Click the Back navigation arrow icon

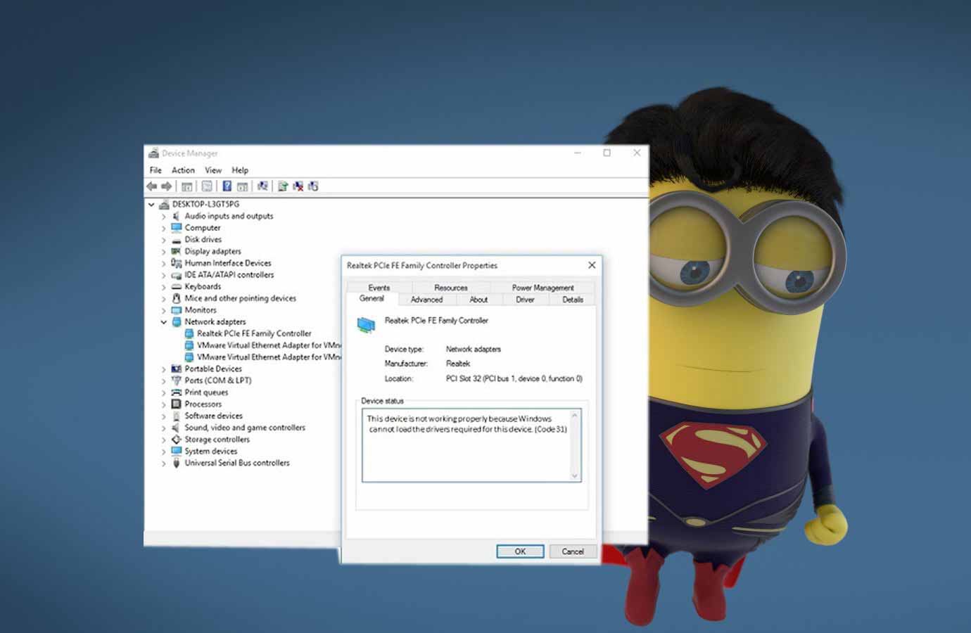click(x=153, y=186)
